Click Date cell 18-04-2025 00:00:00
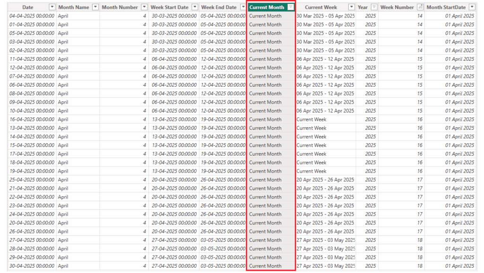 point(32,162)
